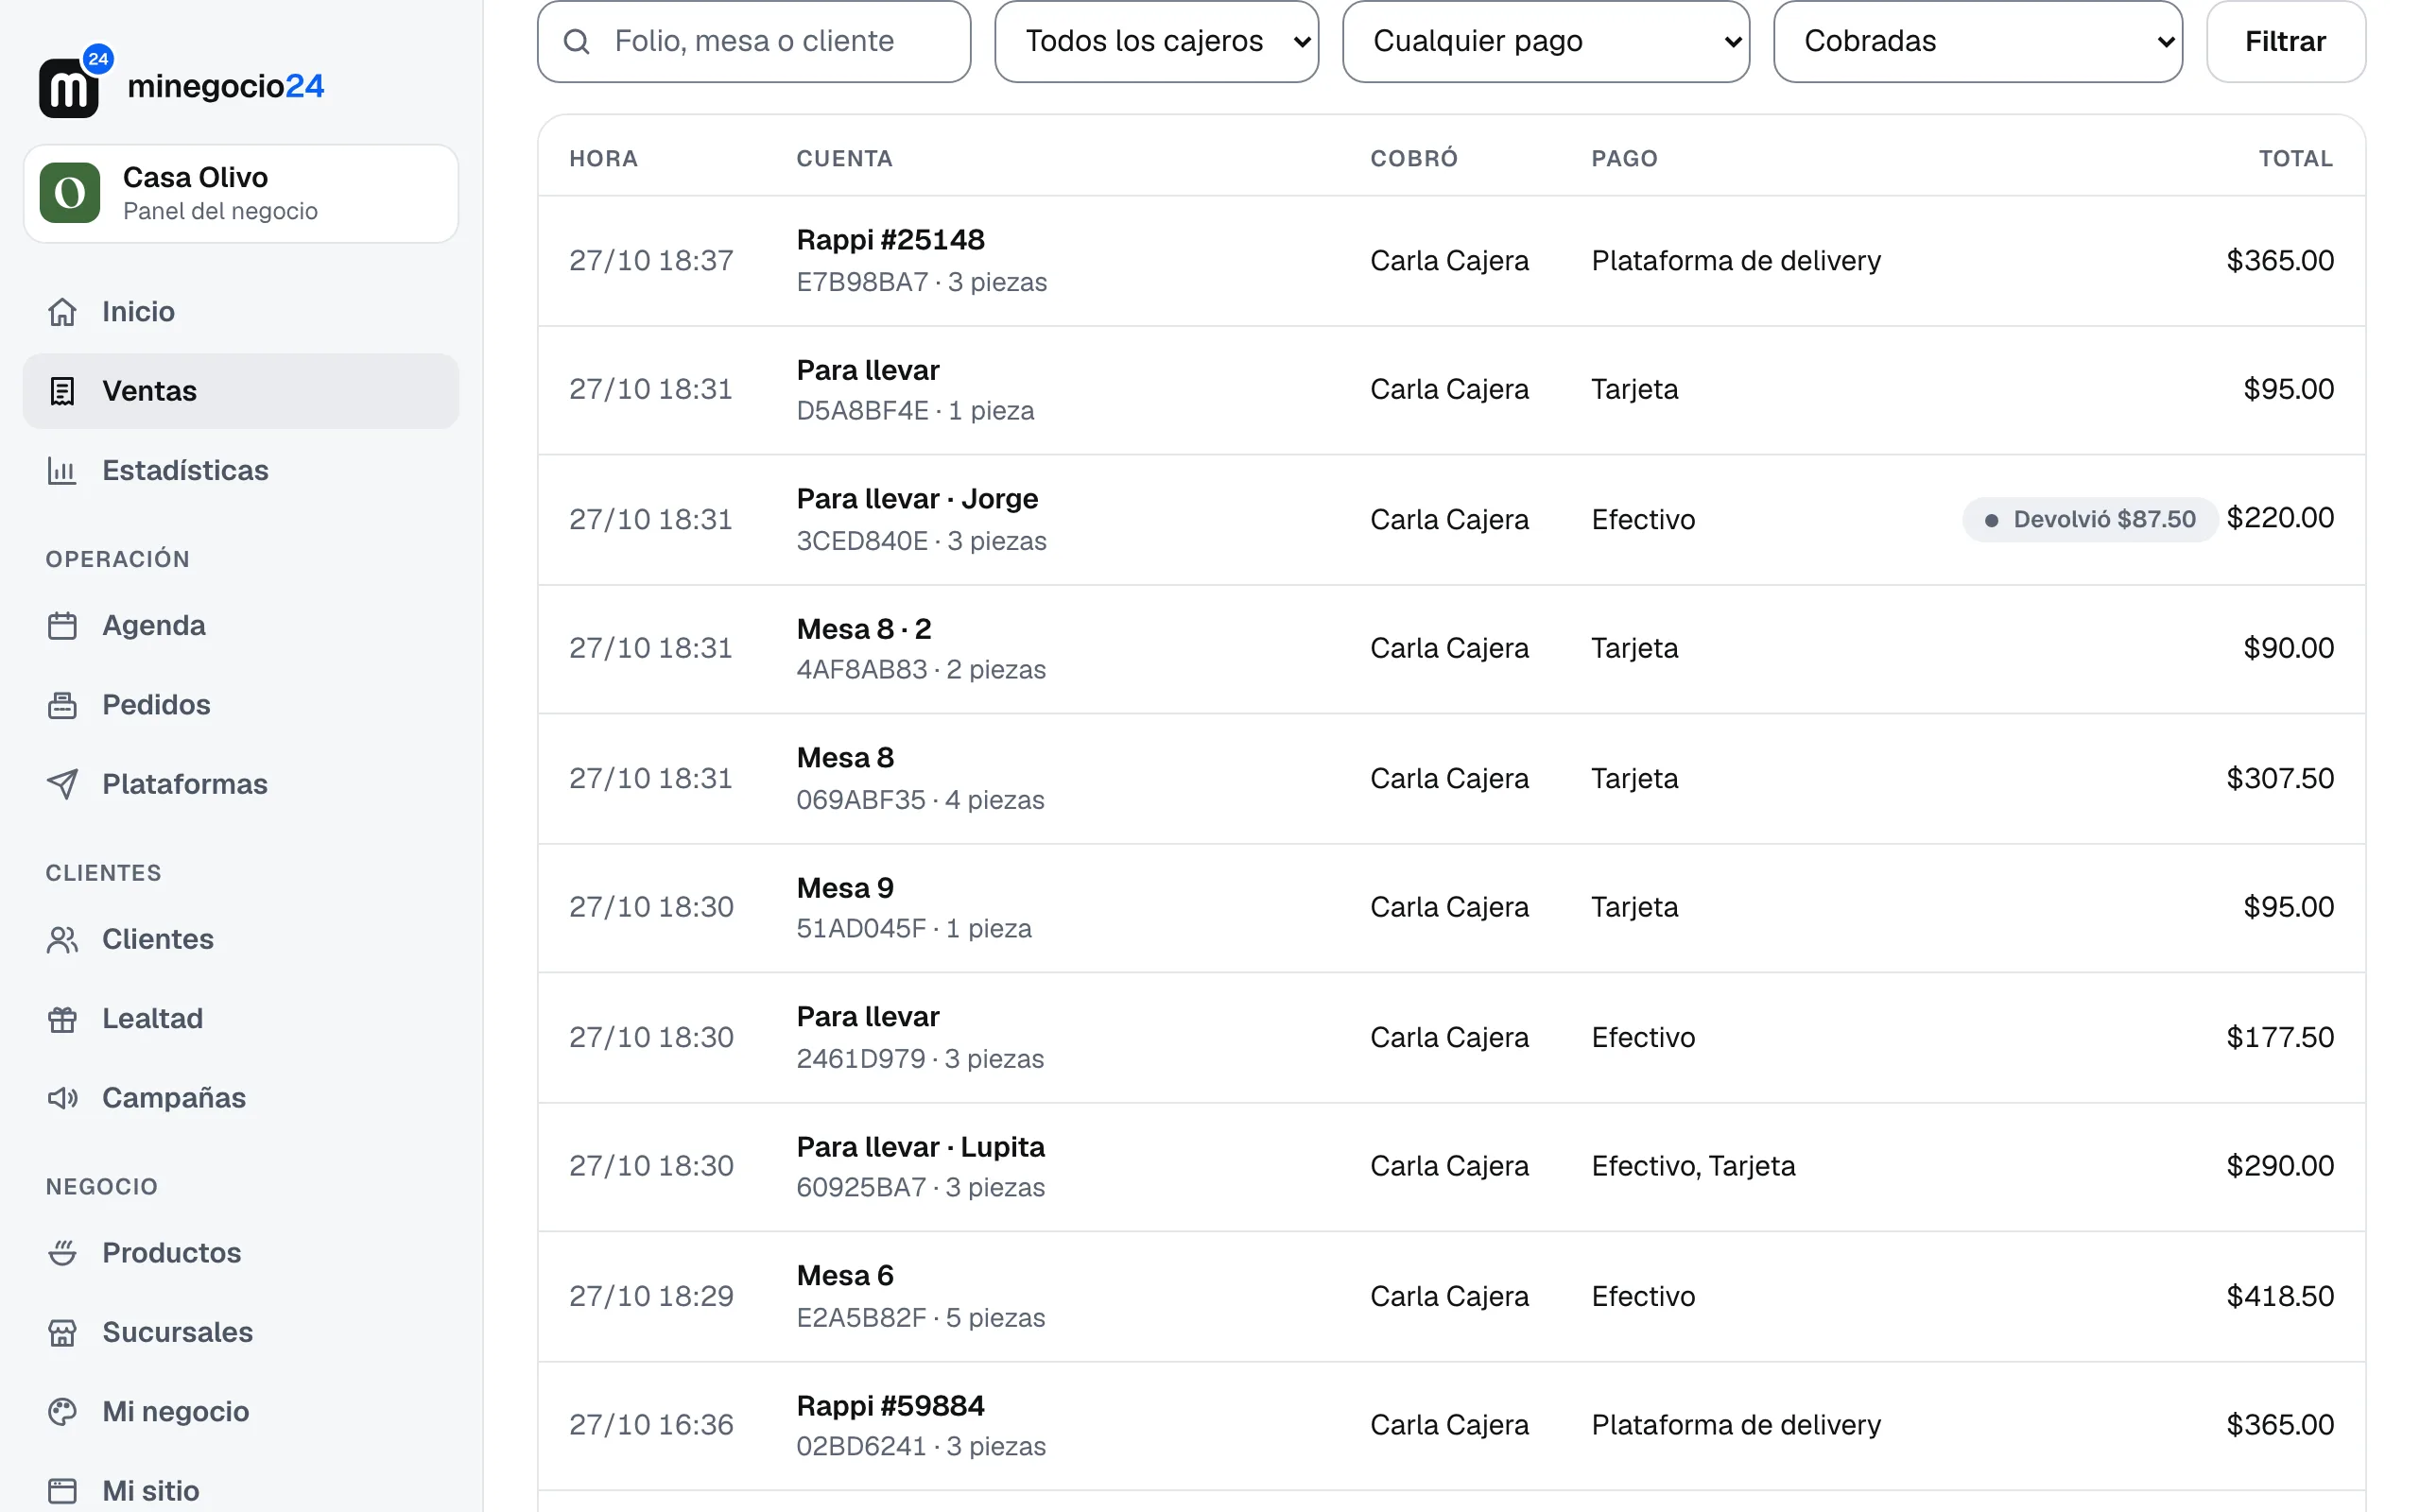
Task: Open the Mesa 6 sale row
Action: (x=1452, y=1296)
